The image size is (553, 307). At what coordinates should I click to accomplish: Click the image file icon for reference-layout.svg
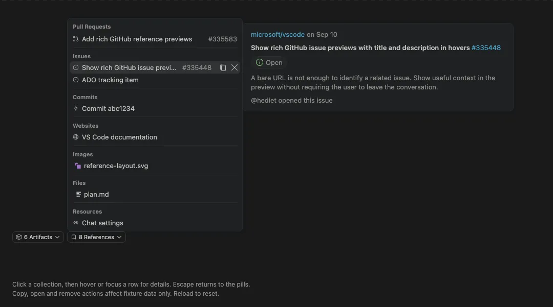78,166
